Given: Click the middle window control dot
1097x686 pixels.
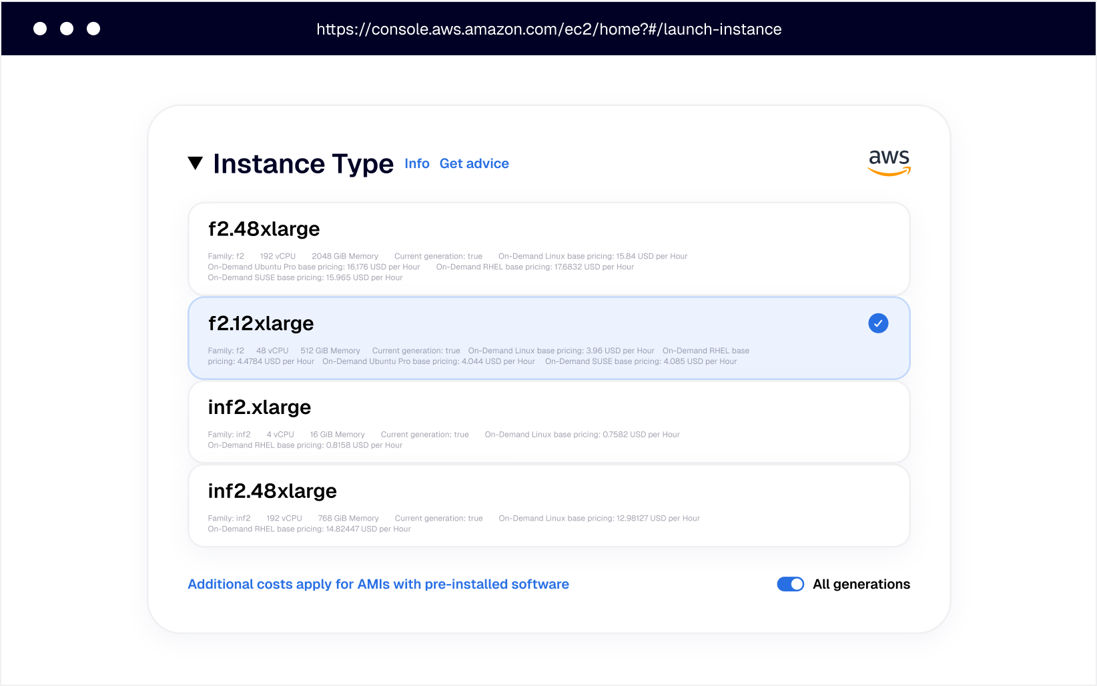Looking at the screenshot, I should (x=67, y=29).
